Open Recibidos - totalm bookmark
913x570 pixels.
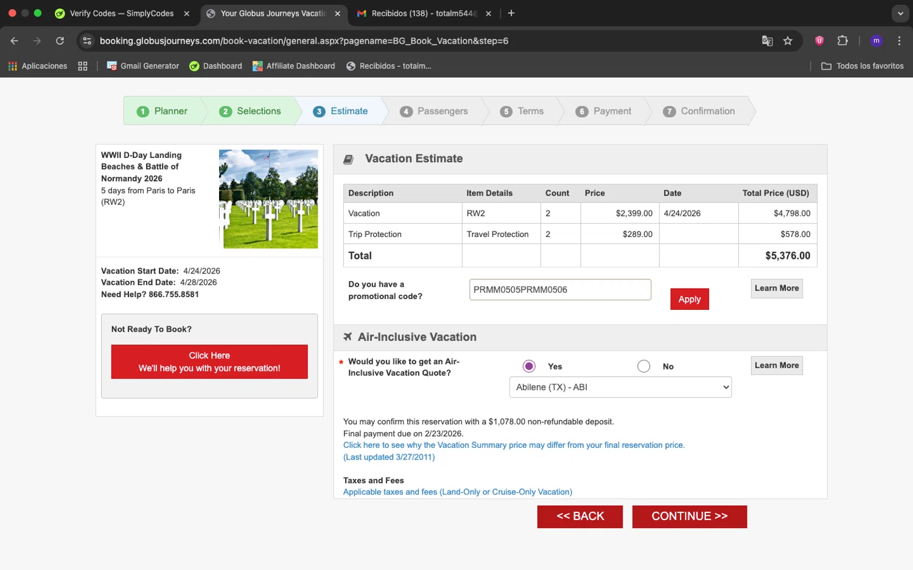coord(389,66)
